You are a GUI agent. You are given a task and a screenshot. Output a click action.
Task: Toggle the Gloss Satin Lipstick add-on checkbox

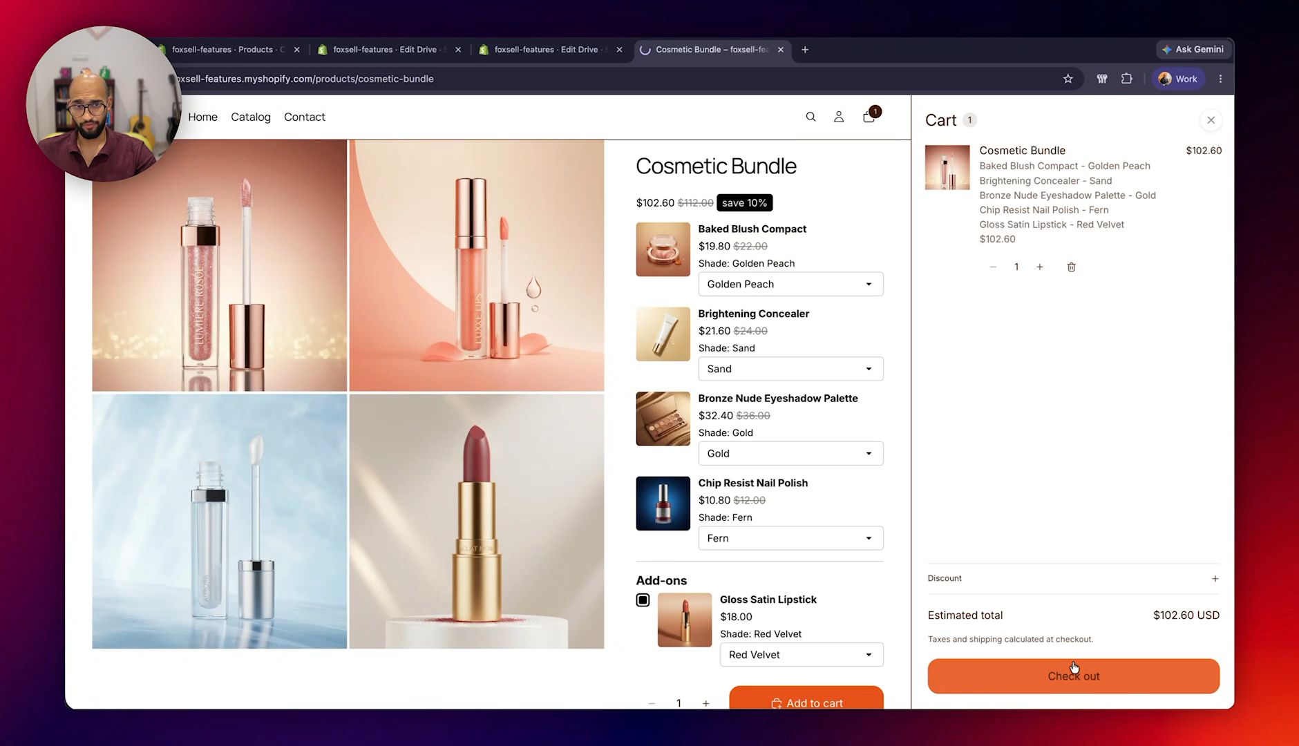tap(643, 600)
